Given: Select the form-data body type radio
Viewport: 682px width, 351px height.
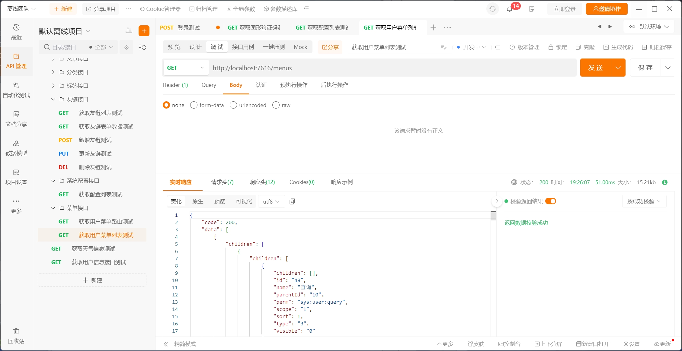Looking at the screenshot, I should coord(194,105).
